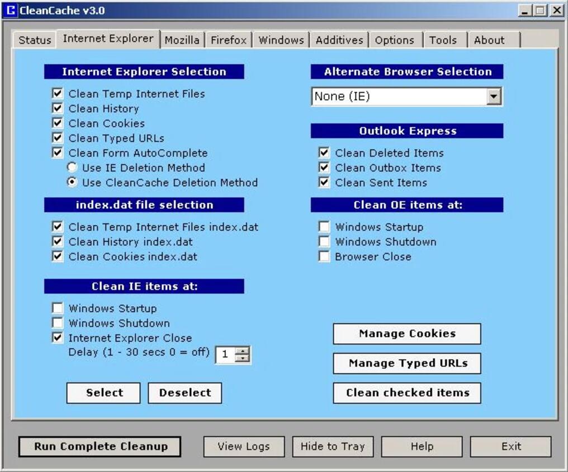Click Clean checked items button
Screen dimensions: 568x472
click(x=407, y=393)
